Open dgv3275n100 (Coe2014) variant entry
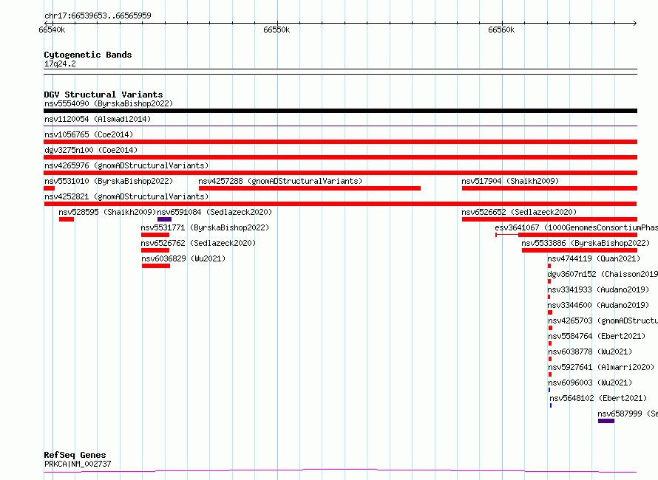Viewport: 658px width, 480px height. [x=91, y=150]
